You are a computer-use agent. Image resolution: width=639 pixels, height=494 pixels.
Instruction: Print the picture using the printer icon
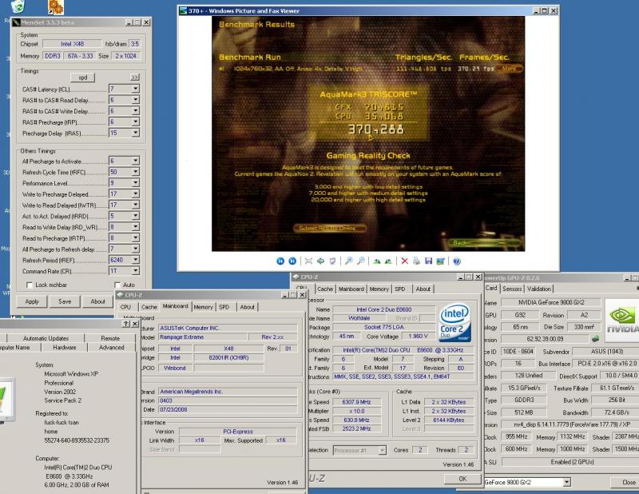416,261
